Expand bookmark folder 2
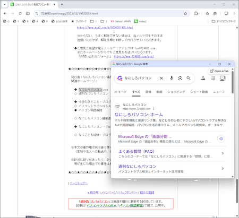The image size is (239, 218). click(x=104, y=21)
